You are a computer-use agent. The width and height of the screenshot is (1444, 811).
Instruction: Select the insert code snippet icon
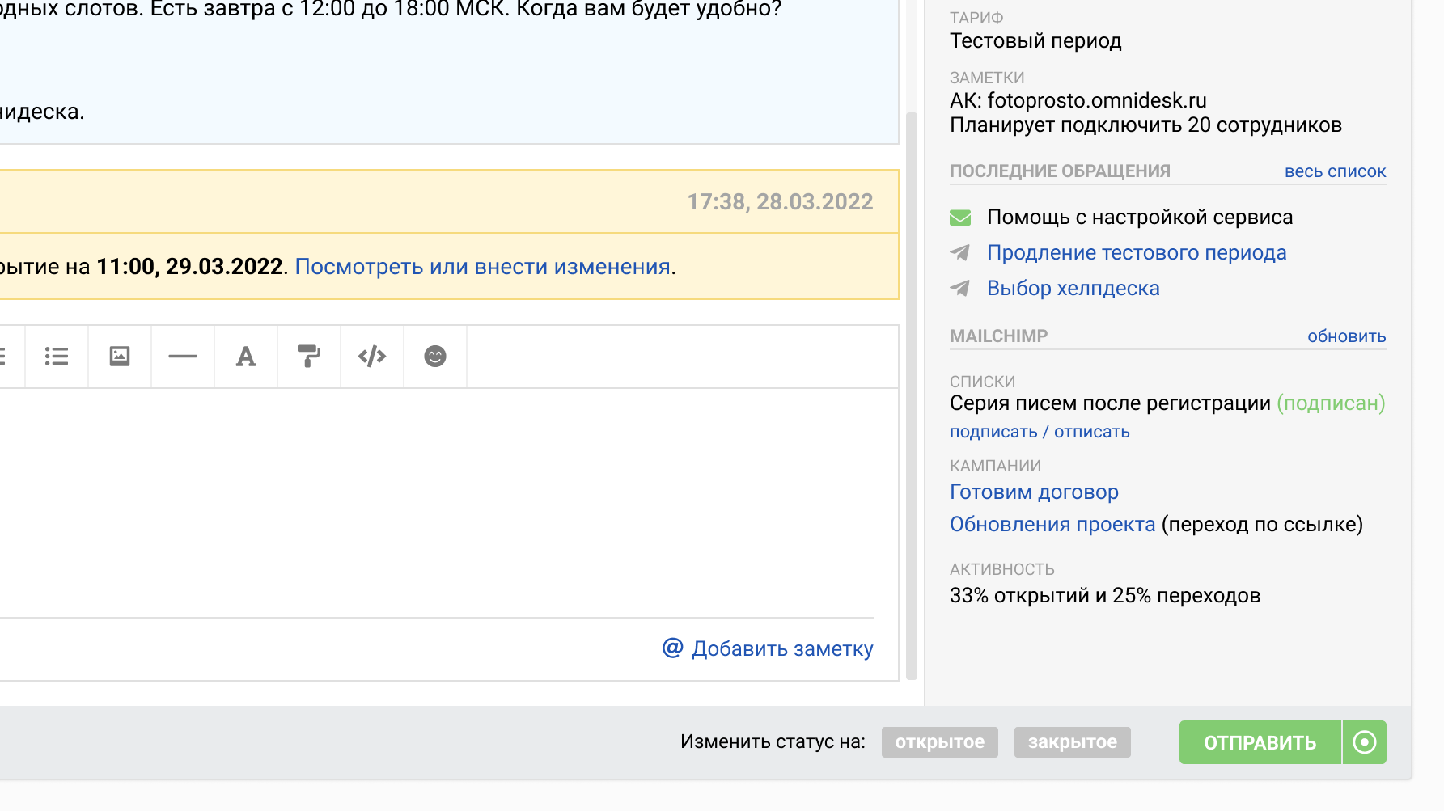(x=371, y=356)
